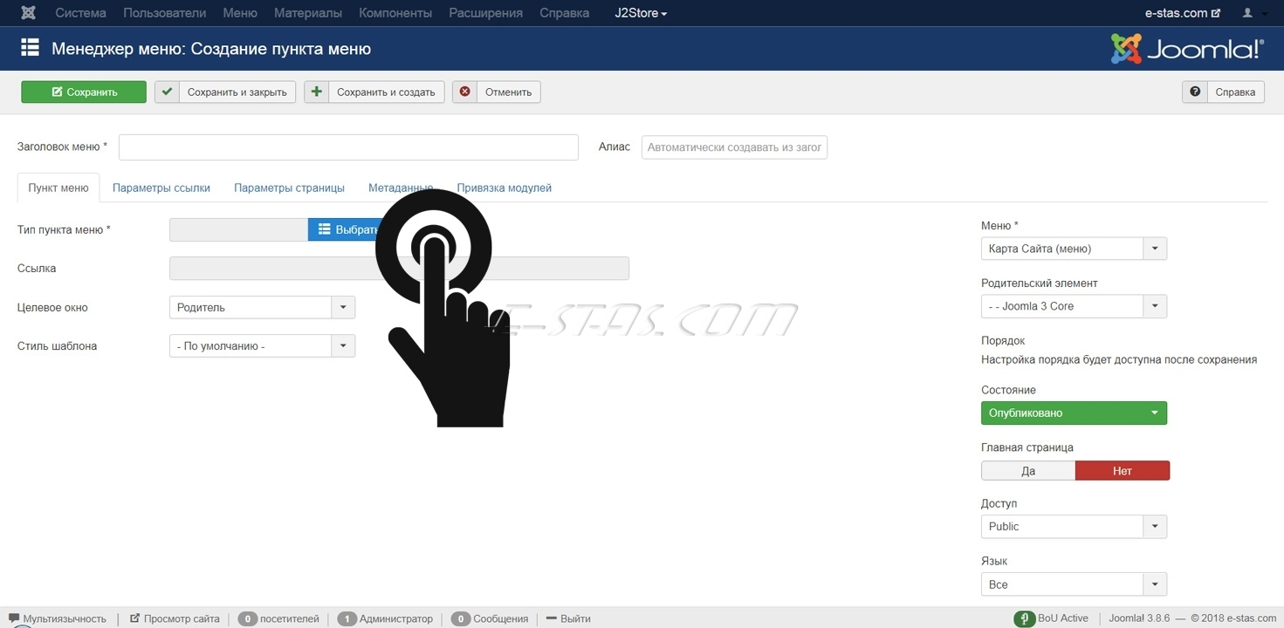Open the Пользователи menu
The width and height of the screenshot is (1284, 628).
[165, 13]
